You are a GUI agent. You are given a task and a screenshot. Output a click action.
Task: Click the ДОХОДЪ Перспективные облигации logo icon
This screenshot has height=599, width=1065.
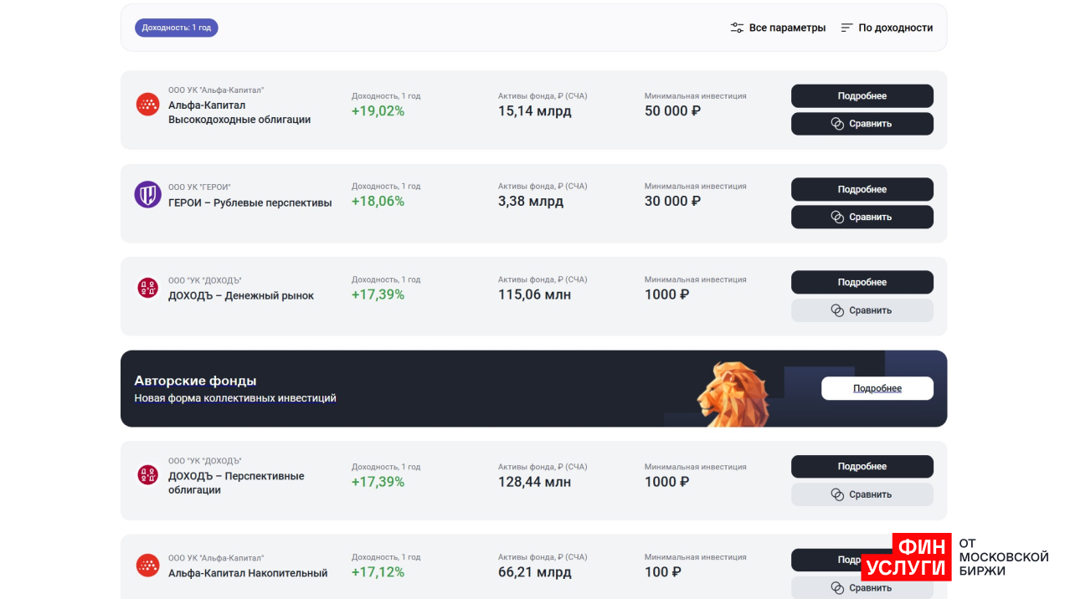[148, 475]
